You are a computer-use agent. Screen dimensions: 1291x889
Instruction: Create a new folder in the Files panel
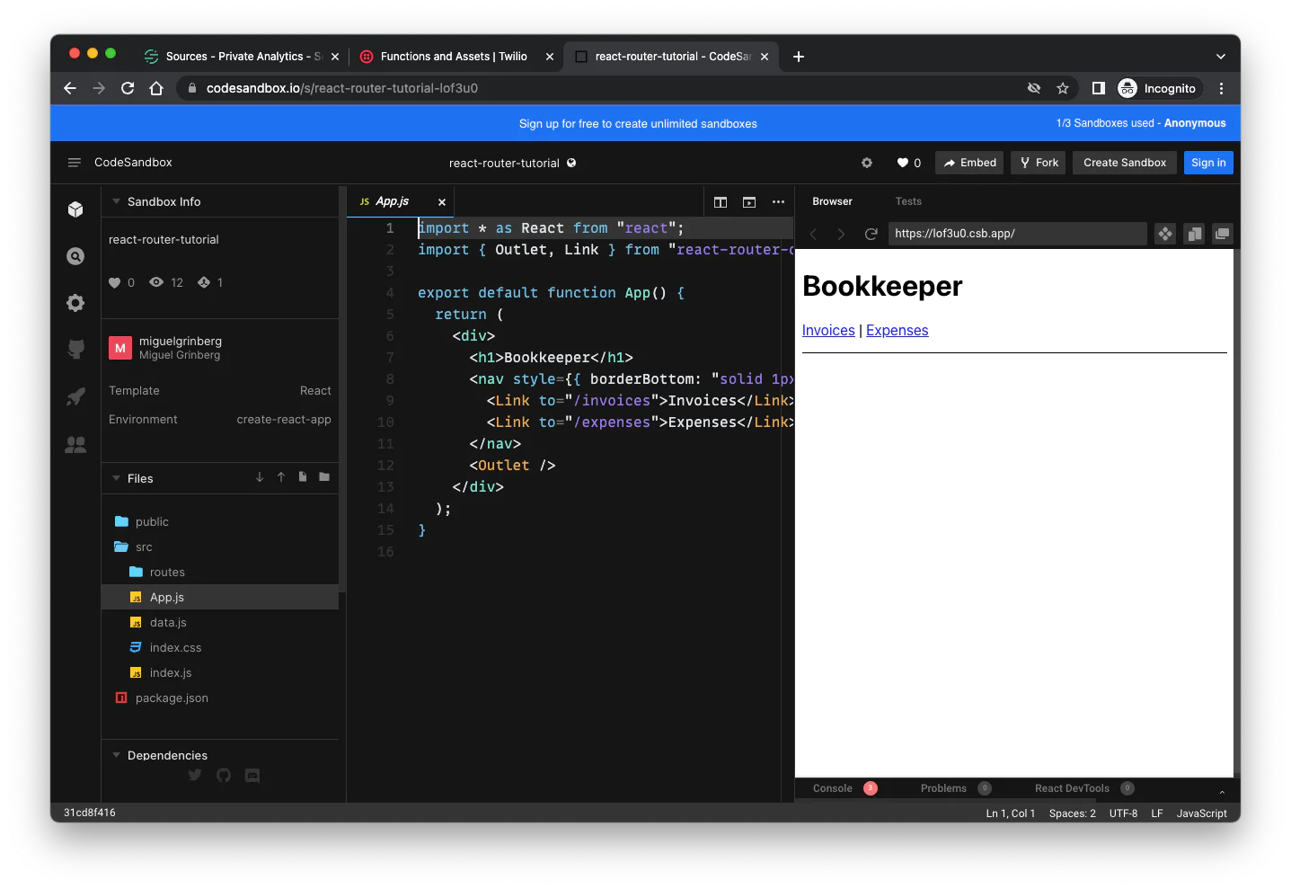[323, 477]
